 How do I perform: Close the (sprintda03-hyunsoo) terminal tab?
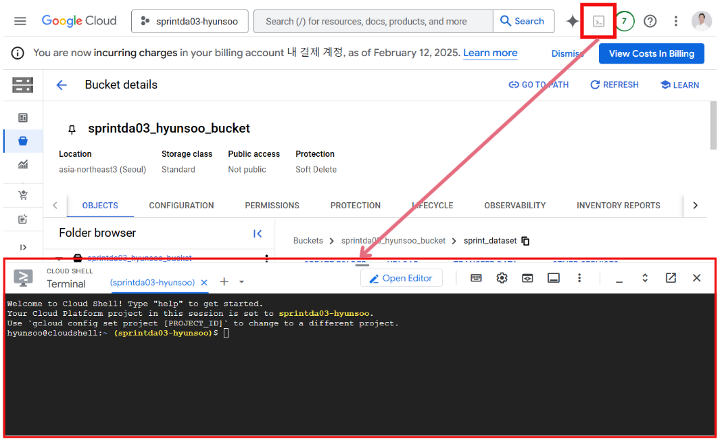coord(204,283)
